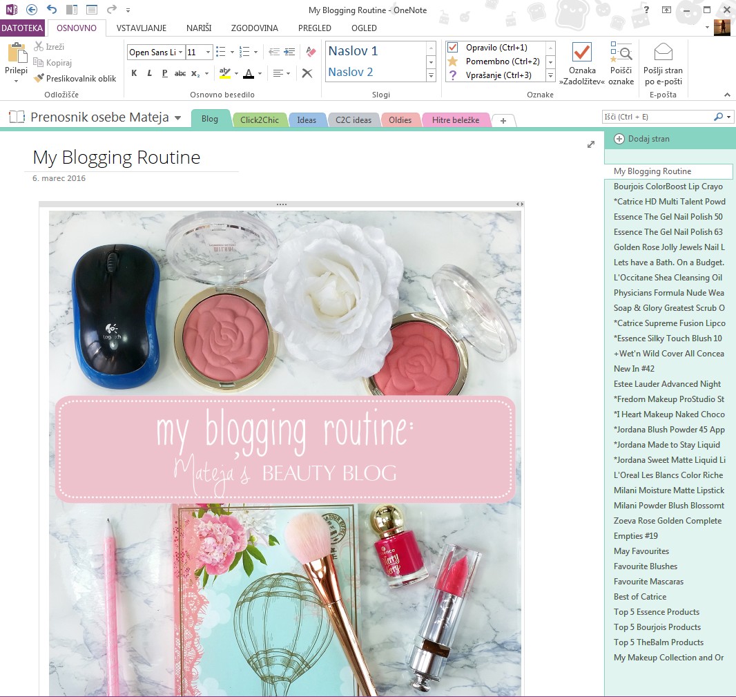Open page Best of Catrice
The height and width of the screenshot is (697, 736).
click(640, 596)
